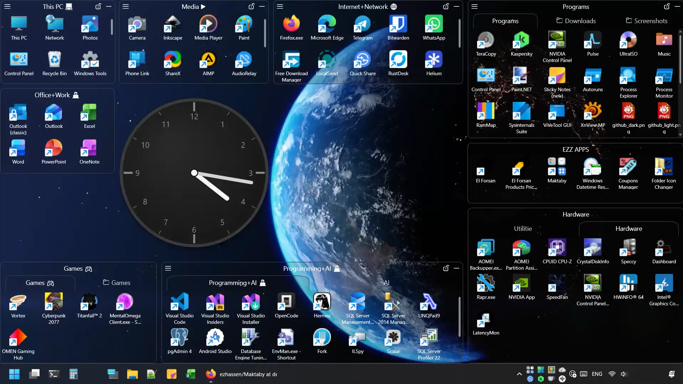
Task: Open Windows Start button
Action: pos(14,374)
